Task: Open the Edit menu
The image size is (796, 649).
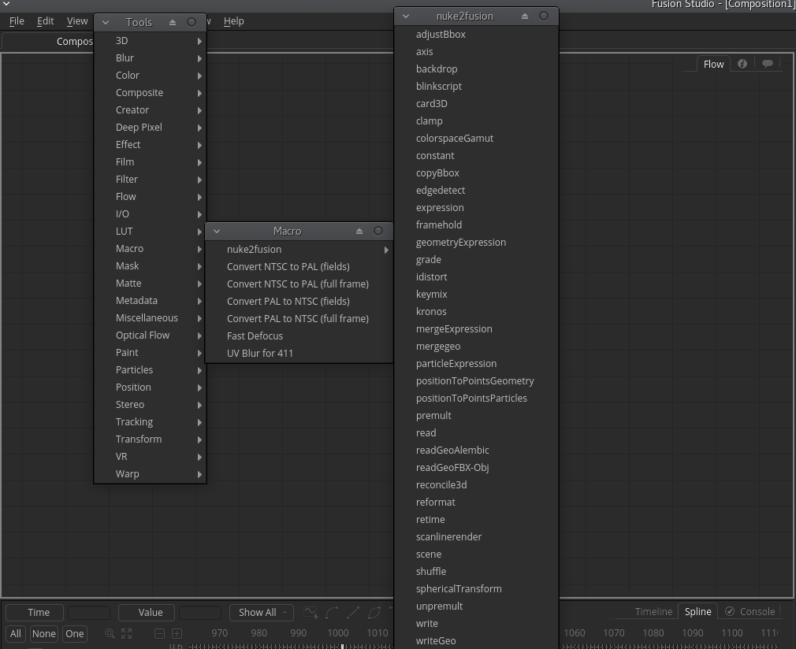Action: coord(45,21)
